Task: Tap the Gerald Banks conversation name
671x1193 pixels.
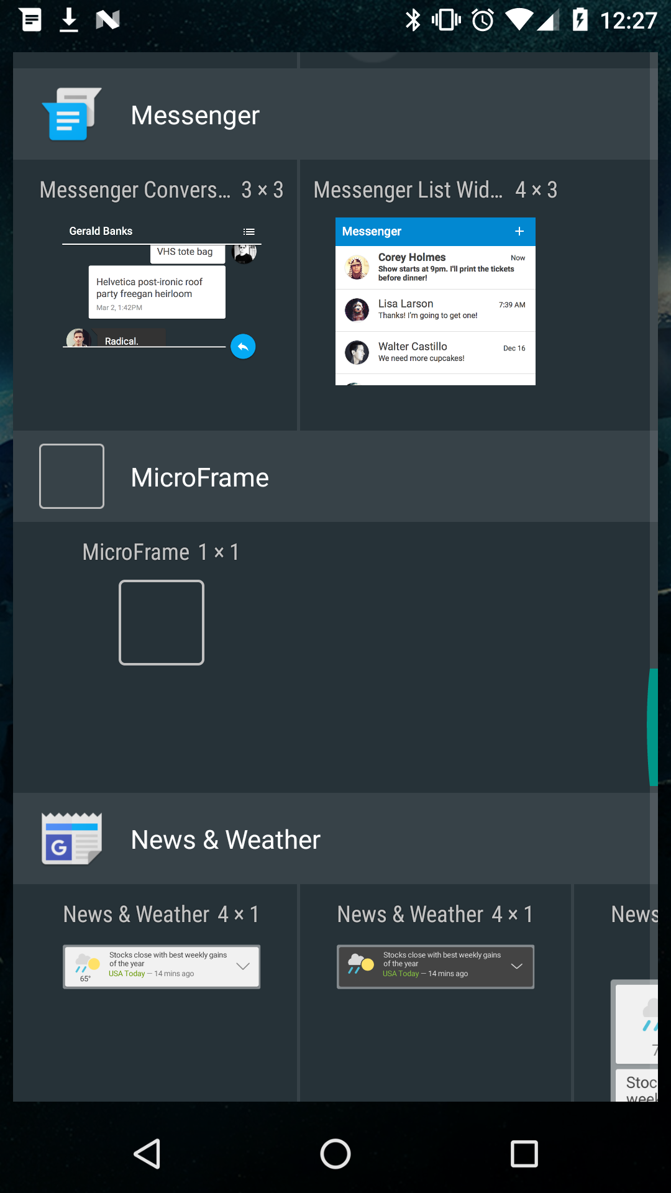Action: [101, 231]
